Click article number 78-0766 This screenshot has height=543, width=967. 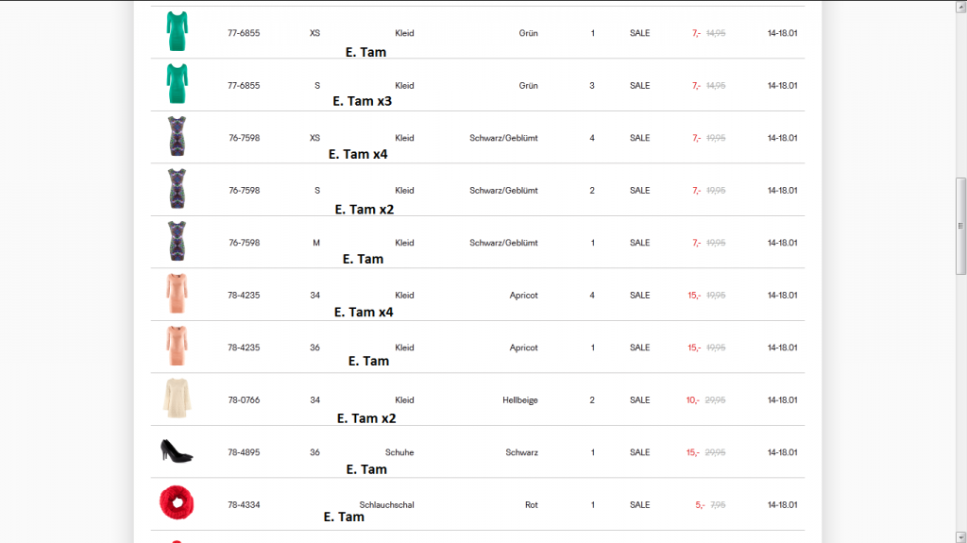point(244,400)
